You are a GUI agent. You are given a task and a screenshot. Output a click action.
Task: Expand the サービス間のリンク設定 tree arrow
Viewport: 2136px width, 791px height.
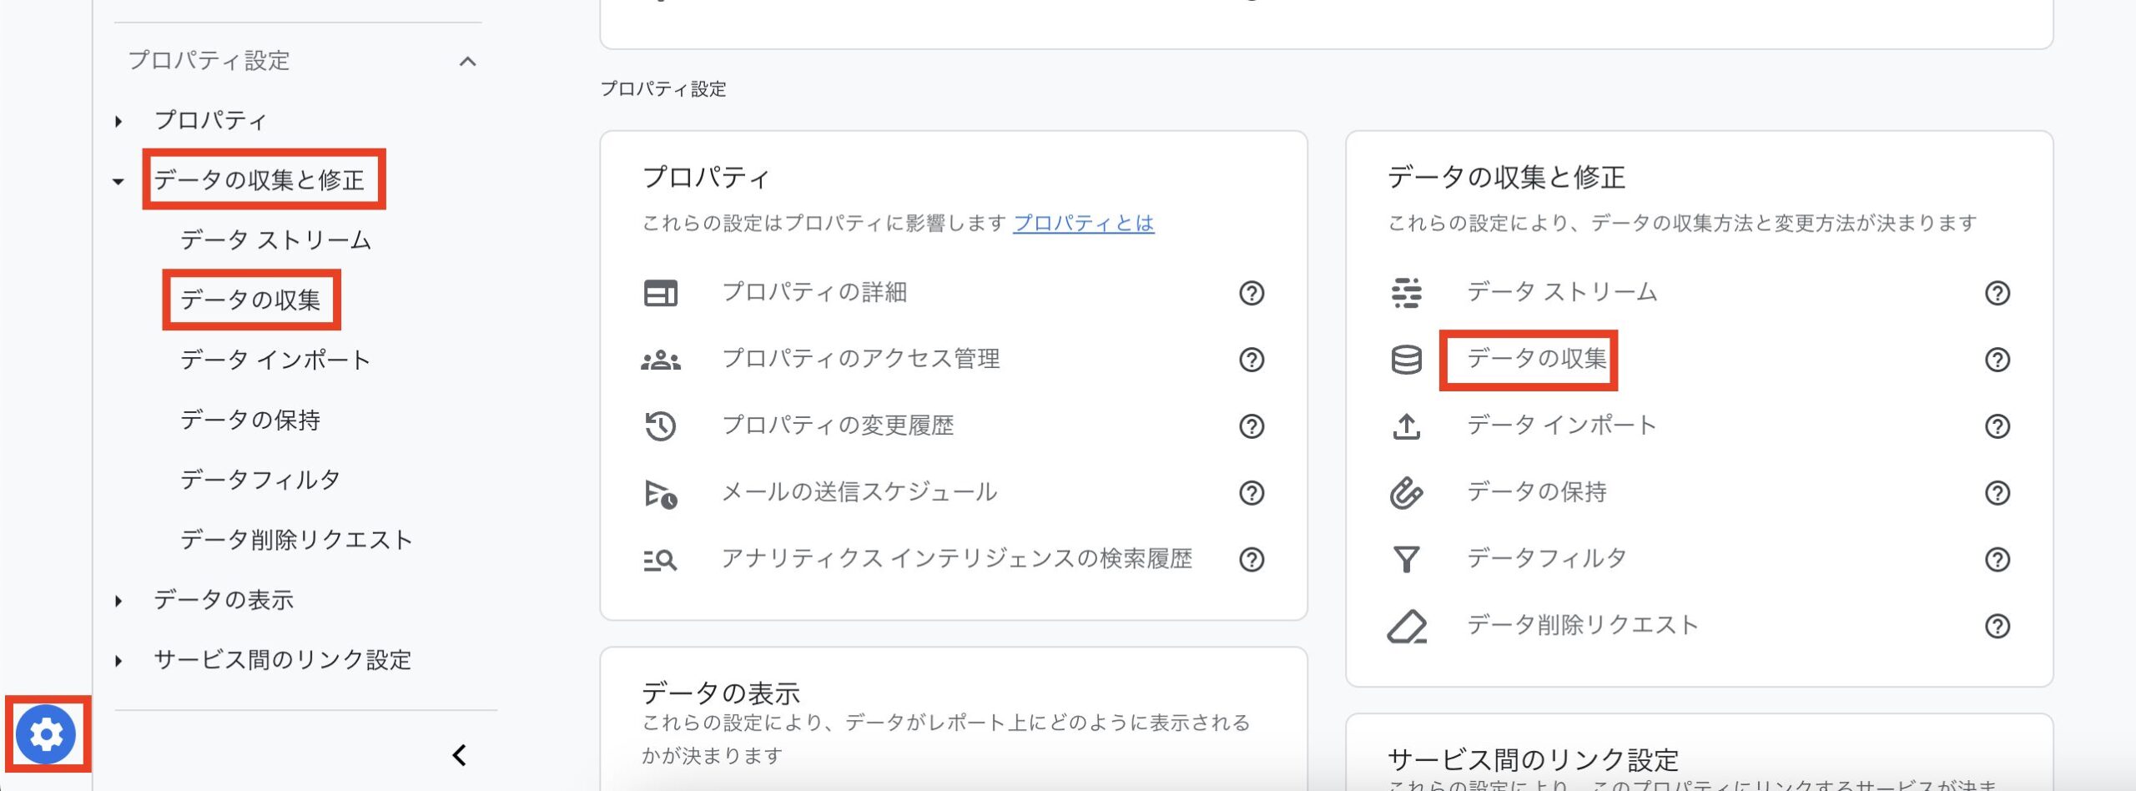[x=118, y=661]
